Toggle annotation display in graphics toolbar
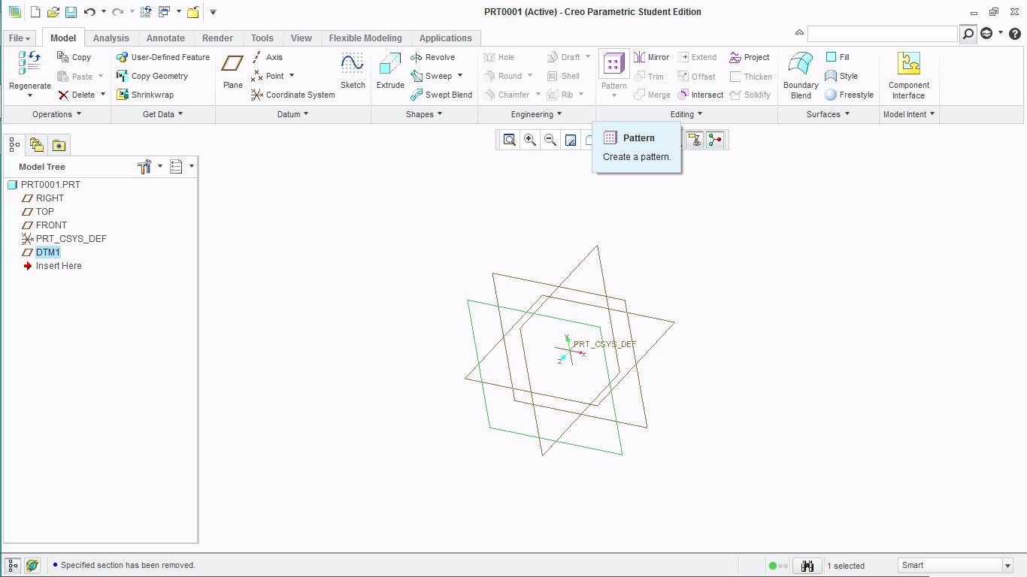The width and height of the screenshot is (1027, 577). click(x=695, y=140)
